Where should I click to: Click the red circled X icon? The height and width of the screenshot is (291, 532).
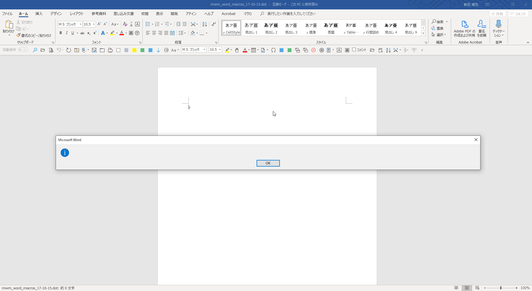(314, 50)
